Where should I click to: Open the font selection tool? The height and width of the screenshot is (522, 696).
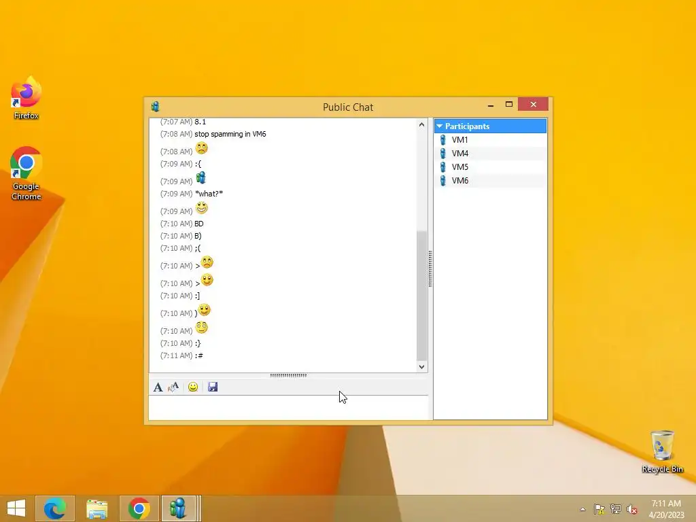tap(158, 387)
